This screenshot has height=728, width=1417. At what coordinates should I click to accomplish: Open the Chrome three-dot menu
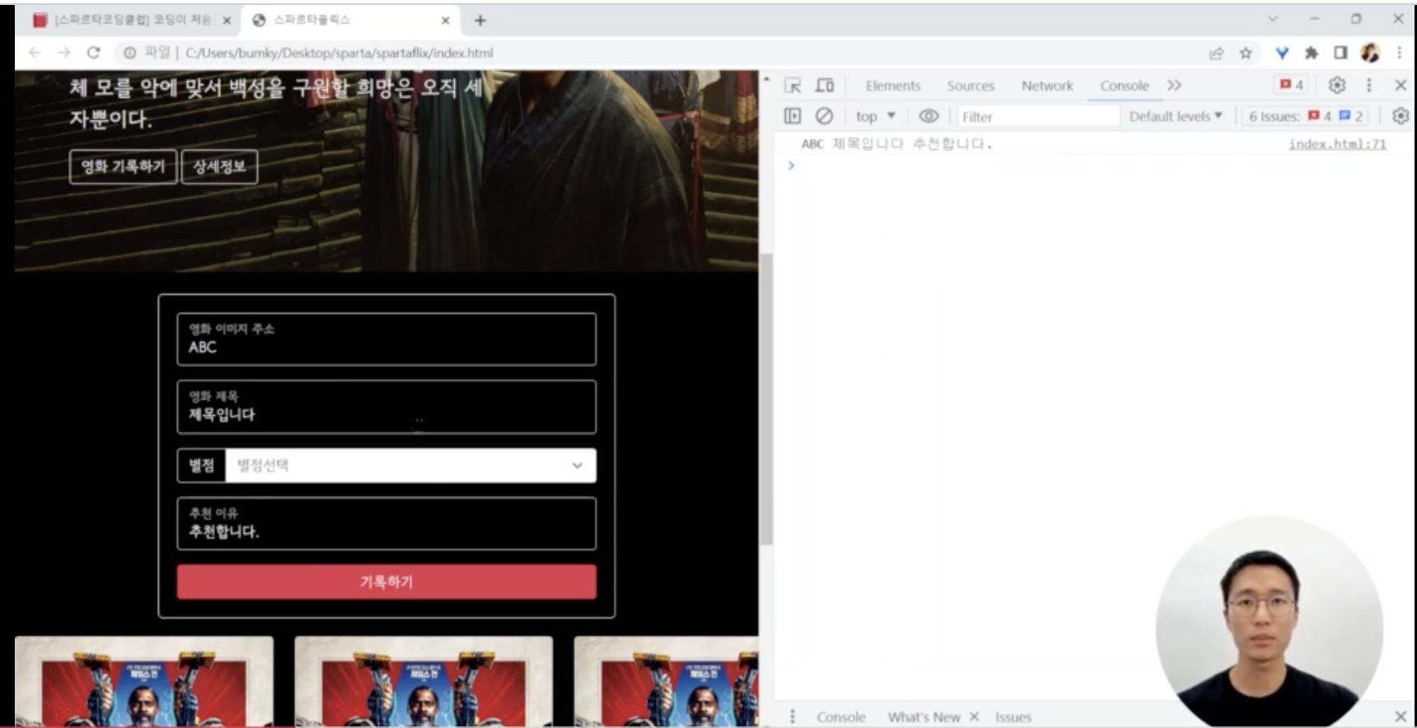(x=1399, y=53)
